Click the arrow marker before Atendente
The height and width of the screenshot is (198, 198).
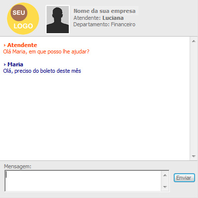pos(4,45)
